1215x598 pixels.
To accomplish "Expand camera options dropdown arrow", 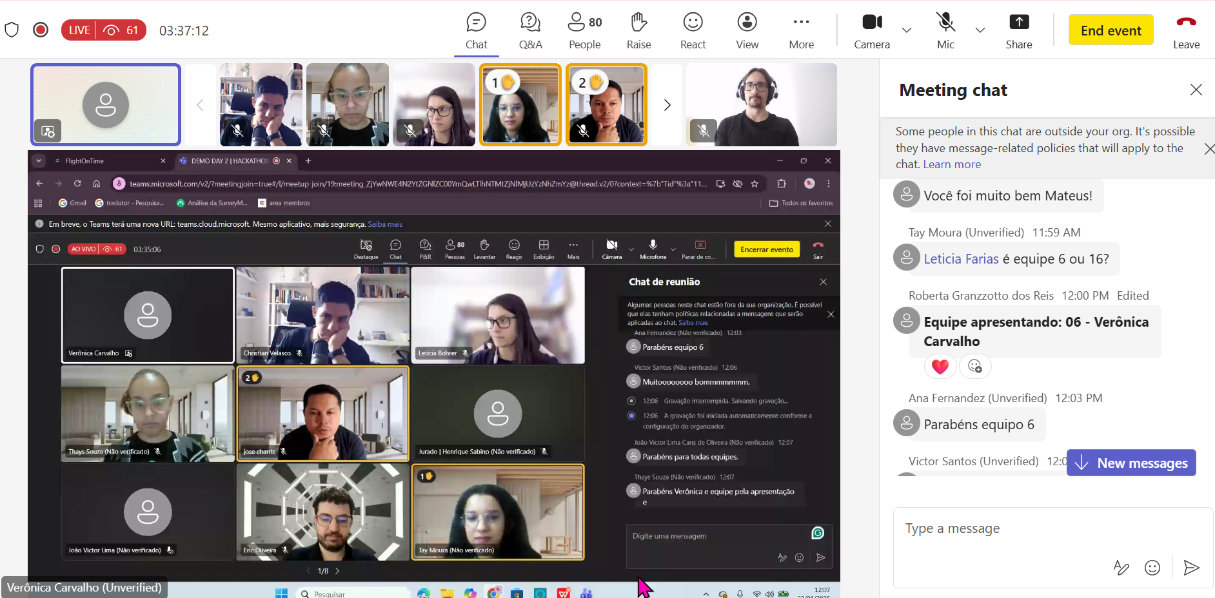I will click(x=906, y=30).
